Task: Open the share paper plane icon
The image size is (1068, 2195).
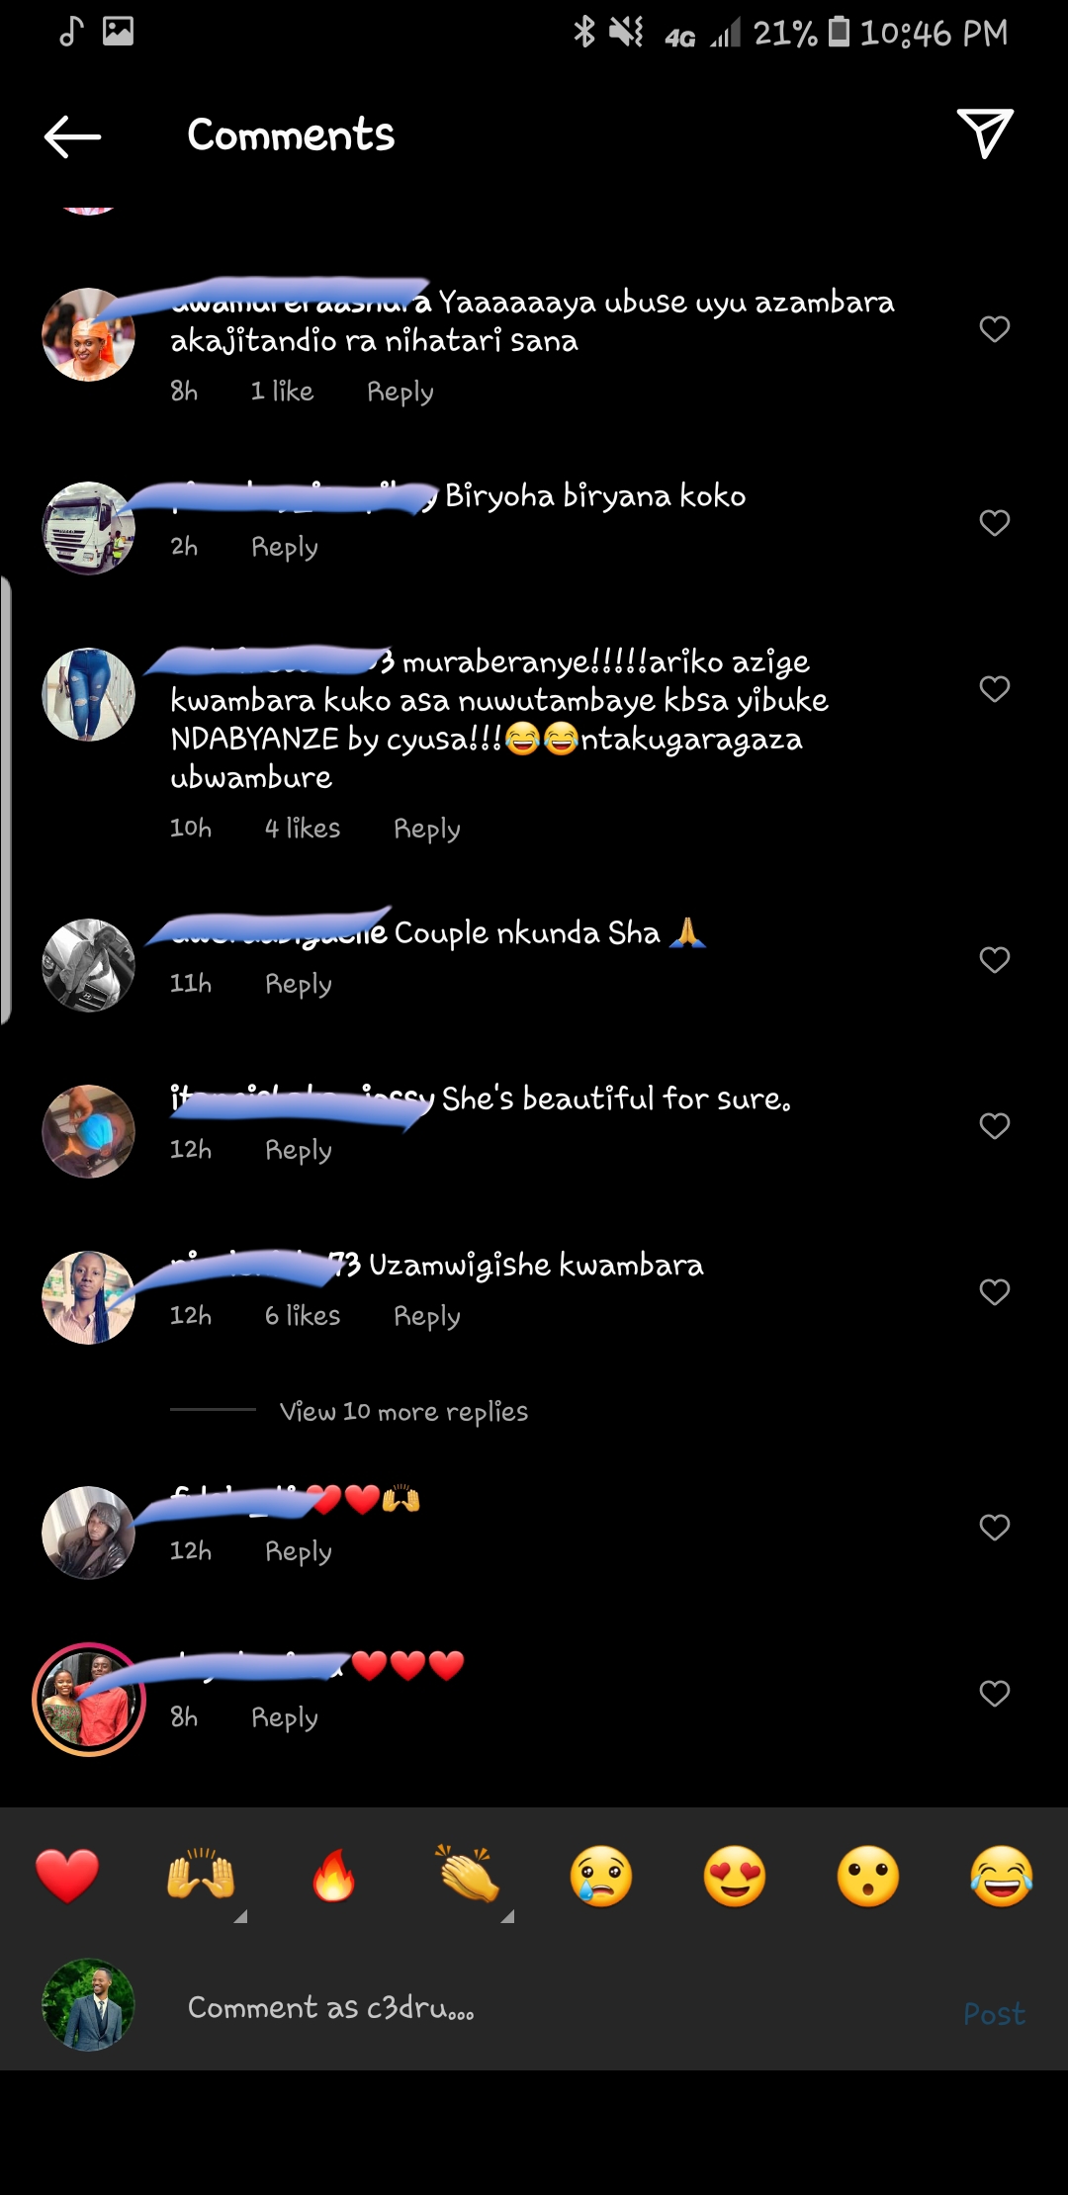Action: 985,133
